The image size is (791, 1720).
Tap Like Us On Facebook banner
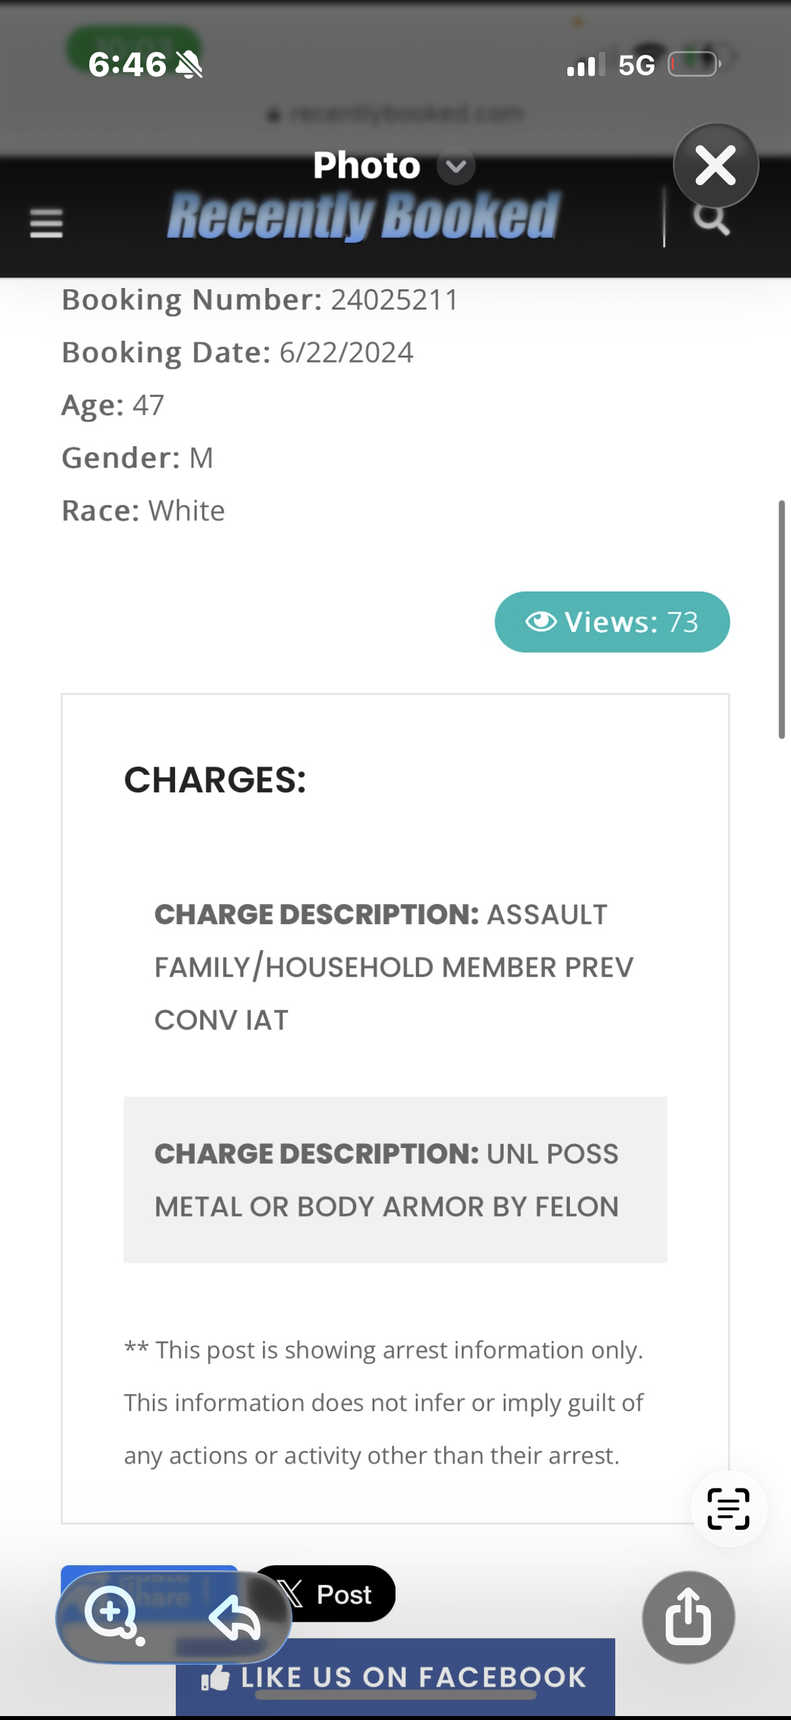(395, 1677)
